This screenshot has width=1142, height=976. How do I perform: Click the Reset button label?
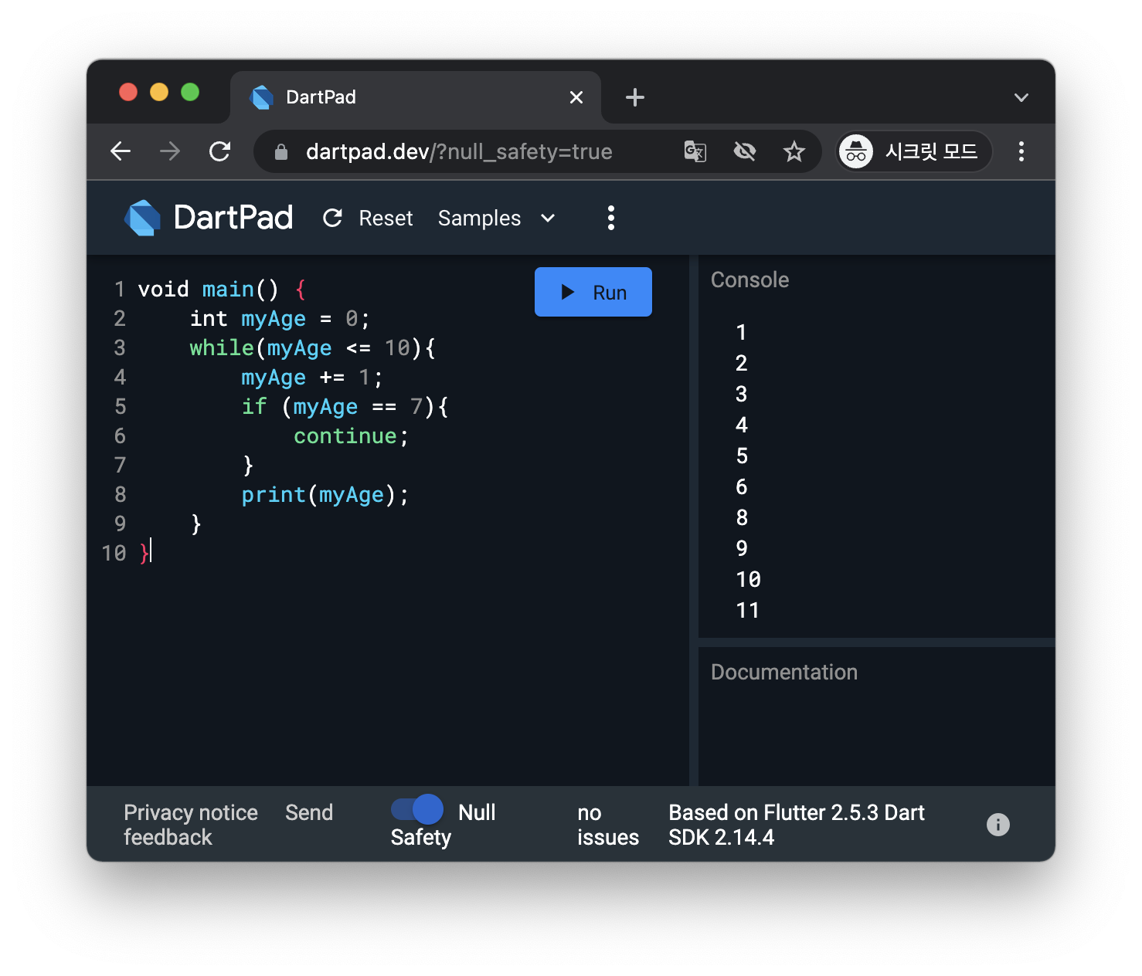point(386,219)
